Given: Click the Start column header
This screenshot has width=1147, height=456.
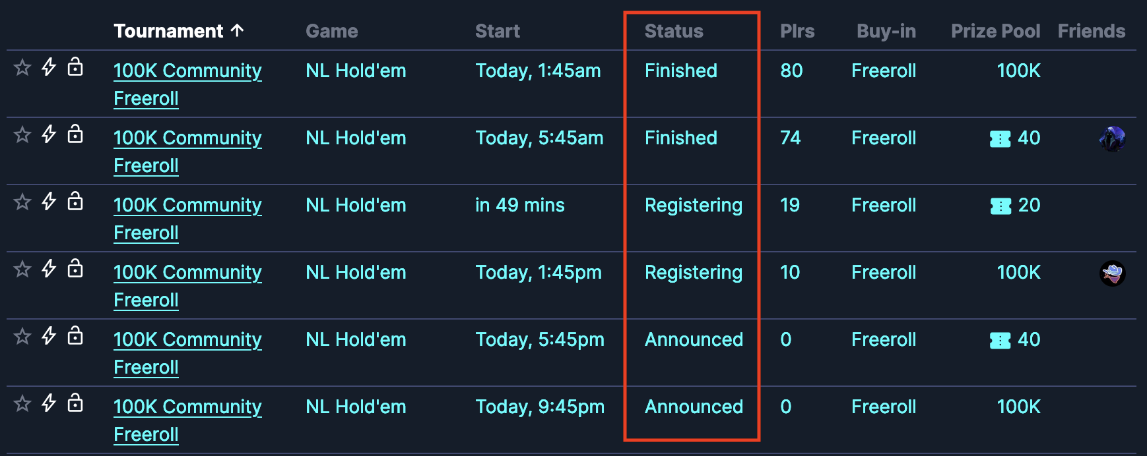Looking at the screenshot, I should pos(498,31).
